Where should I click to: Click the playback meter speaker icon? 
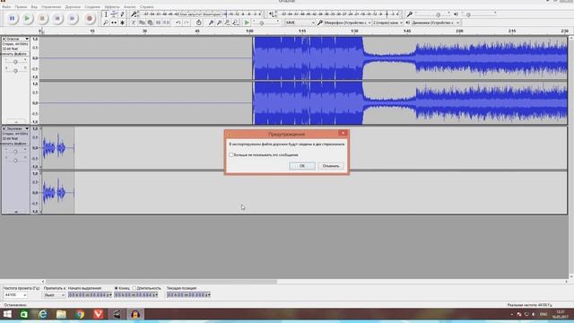click(271, 14)
